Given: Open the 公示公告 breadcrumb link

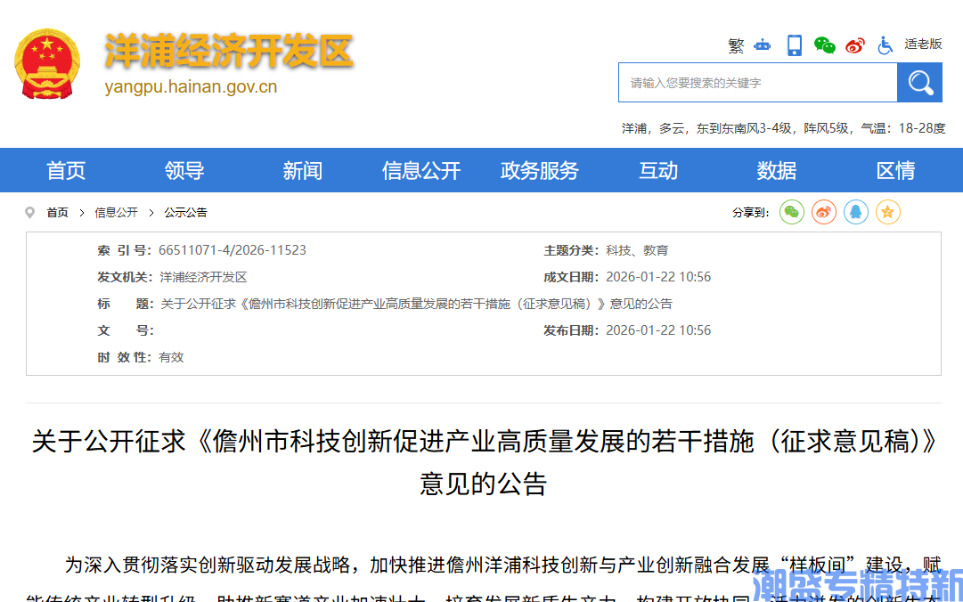Looking at the screenshot, I should [188, 212].
